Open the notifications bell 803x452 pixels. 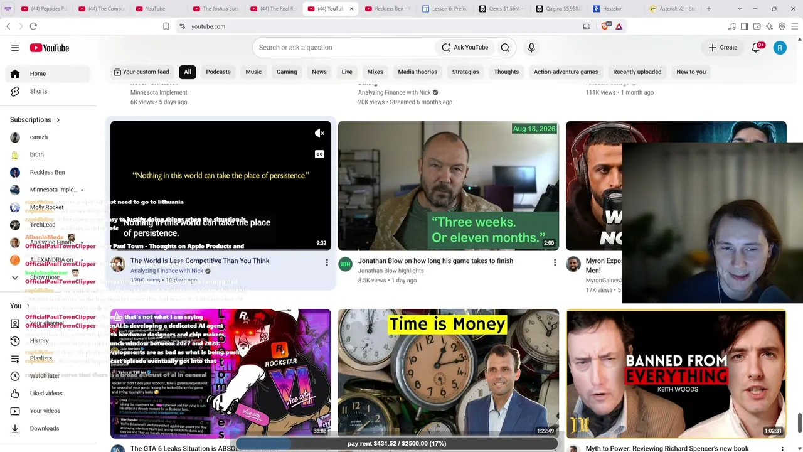[x=756, y=48]
